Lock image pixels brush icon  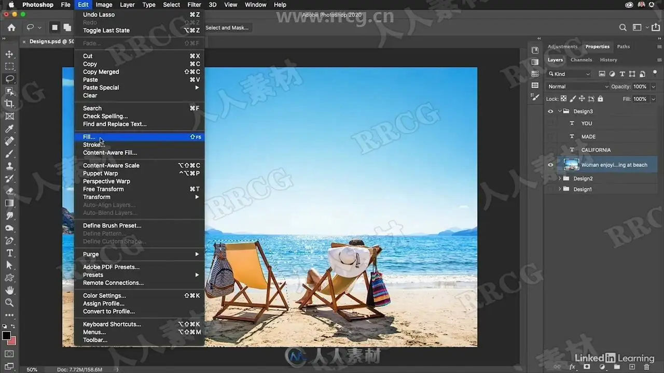coord(573,99)
